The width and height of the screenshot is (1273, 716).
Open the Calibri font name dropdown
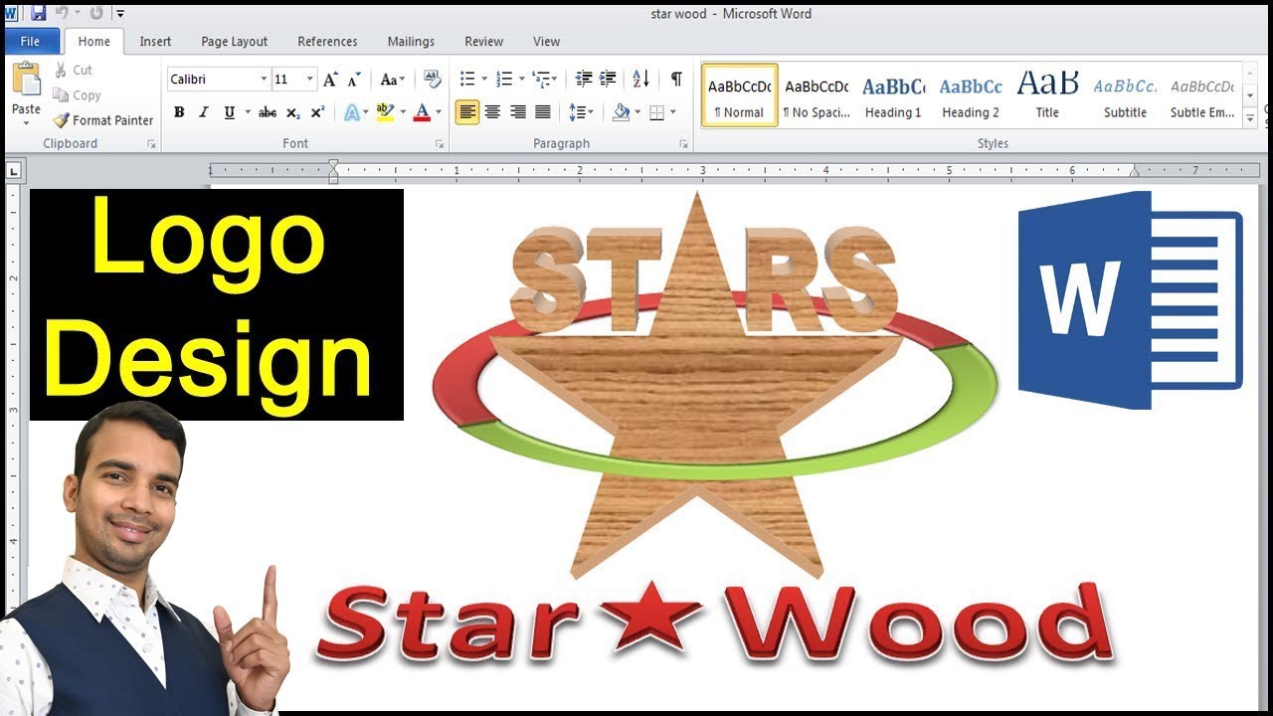coord(264,80)
